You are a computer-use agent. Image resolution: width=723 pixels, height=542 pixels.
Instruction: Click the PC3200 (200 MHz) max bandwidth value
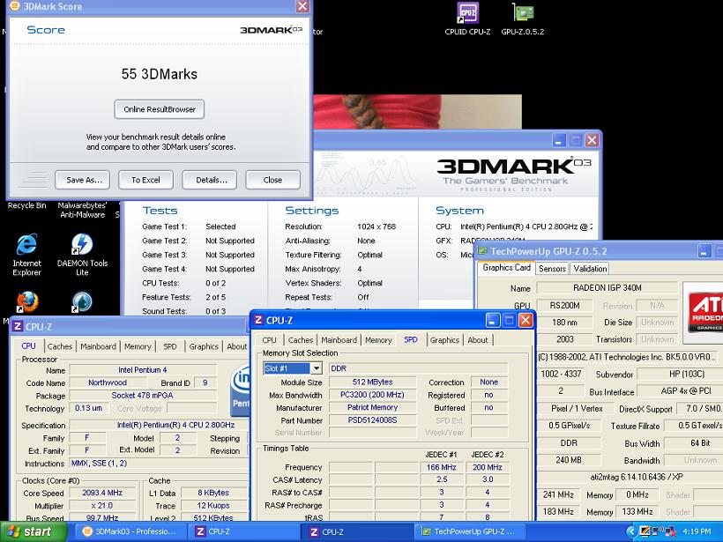372,395
